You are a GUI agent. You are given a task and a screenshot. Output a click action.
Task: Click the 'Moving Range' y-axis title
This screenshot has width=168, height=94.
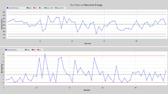coord(2,68)
